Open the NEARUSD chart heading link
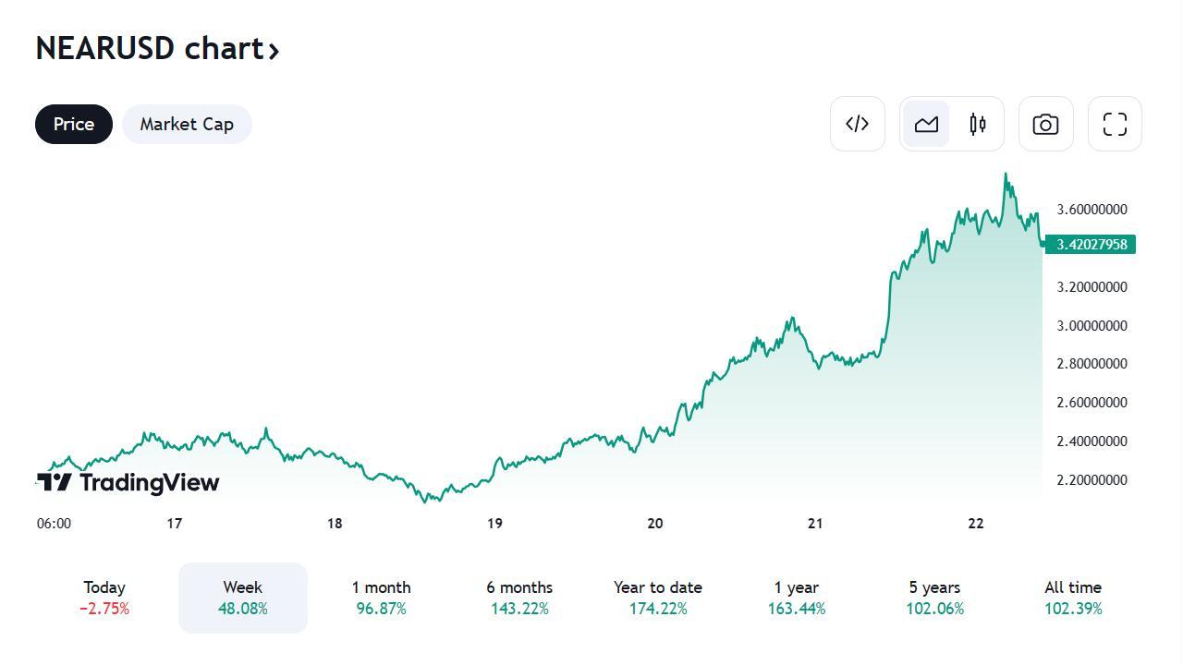Screen dimensions: 1183x665 point(150,48)
